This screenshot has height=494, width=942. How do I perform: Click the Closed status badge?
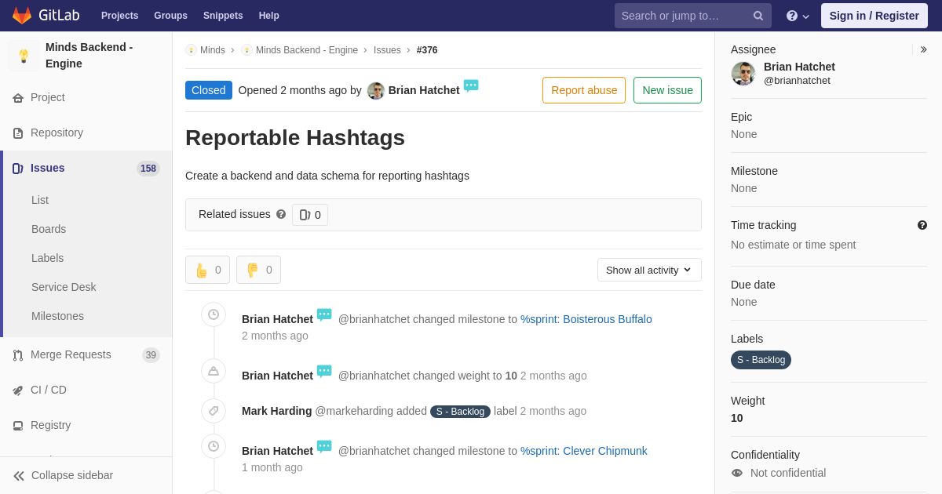[x=209, y=90]
